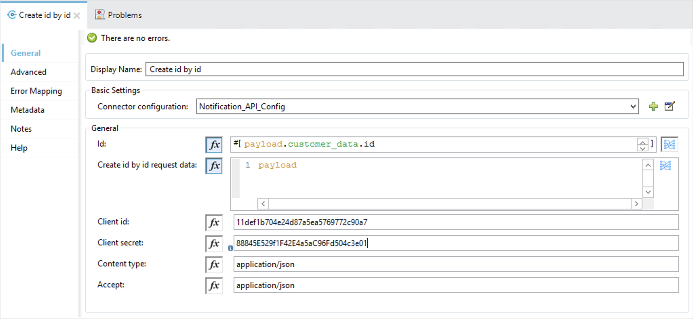Image resolution: width=693 pixels, height=319 pixels.
Task: Toggle fx expression mode for Id field
Action: (214, 145)
